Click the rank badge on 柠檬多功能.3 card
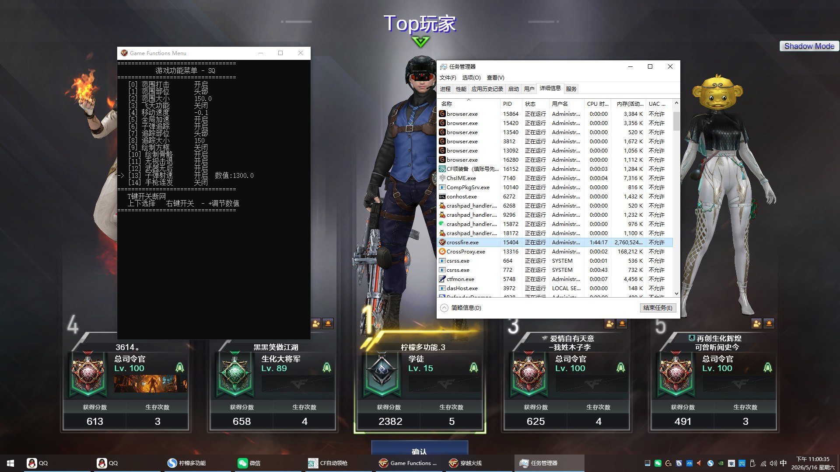Viewport: 840px width, 472px height. click(382, 375)
